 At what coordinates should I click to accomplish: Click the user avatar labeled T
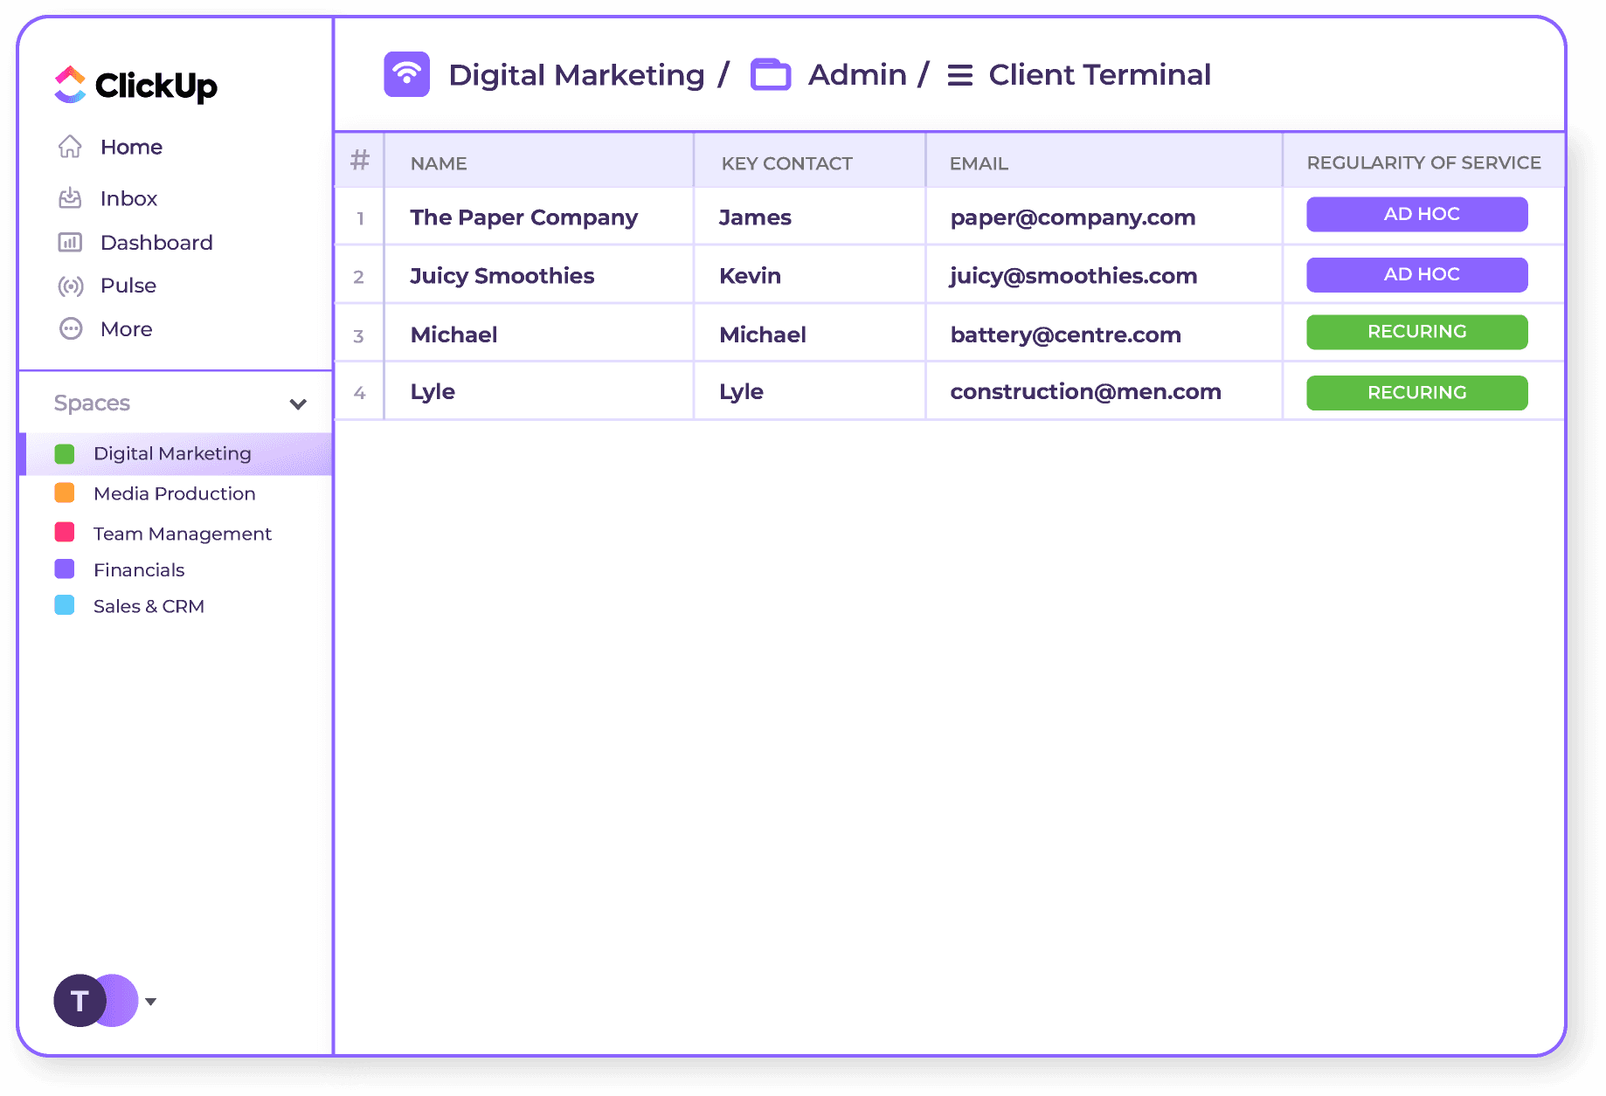pos(80,1001)
